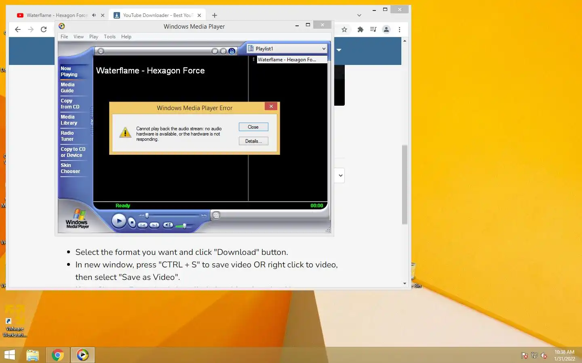Switch to skin mode icon
The height and width of the screenshot is (363, 582).
pyautogui.click(x=216, y=215)
